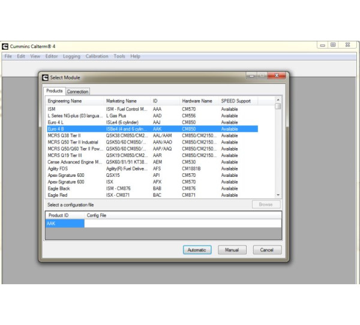This screenshot has height=325, width=360.
Task: Select the Agility FDS module row
Action: (x=59, y=168)
